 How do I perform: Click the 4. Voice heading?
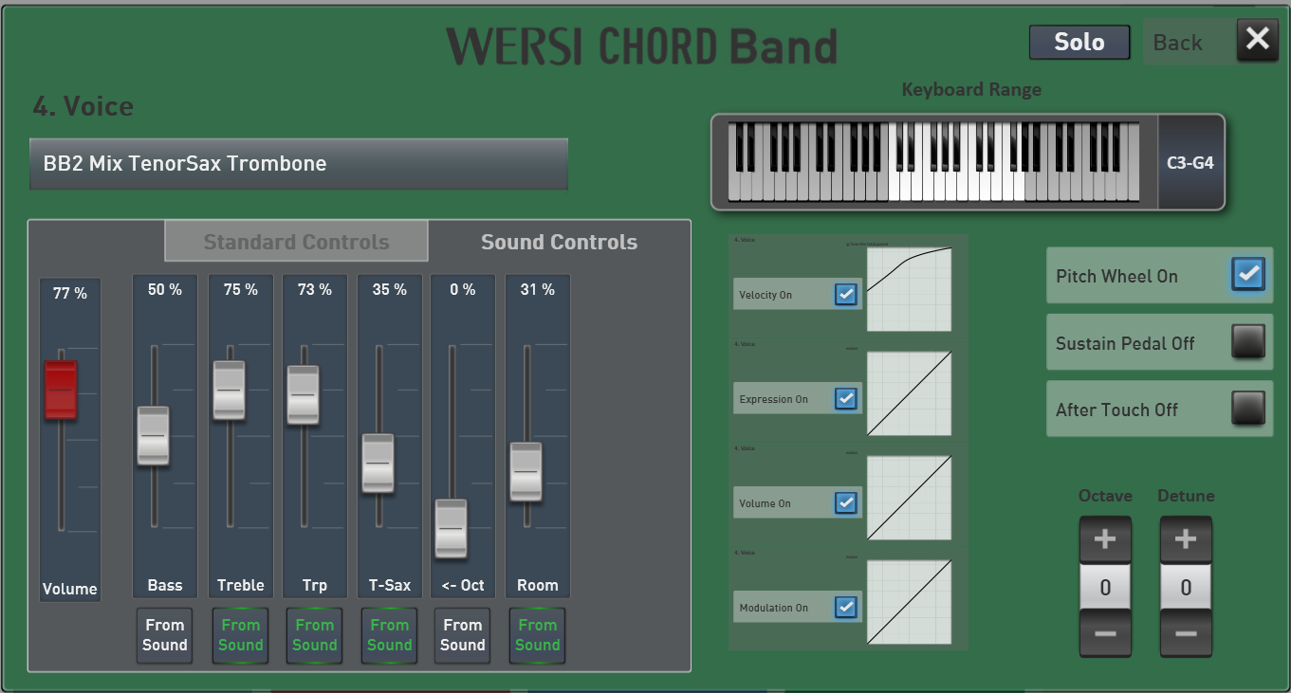coord(83,106)
